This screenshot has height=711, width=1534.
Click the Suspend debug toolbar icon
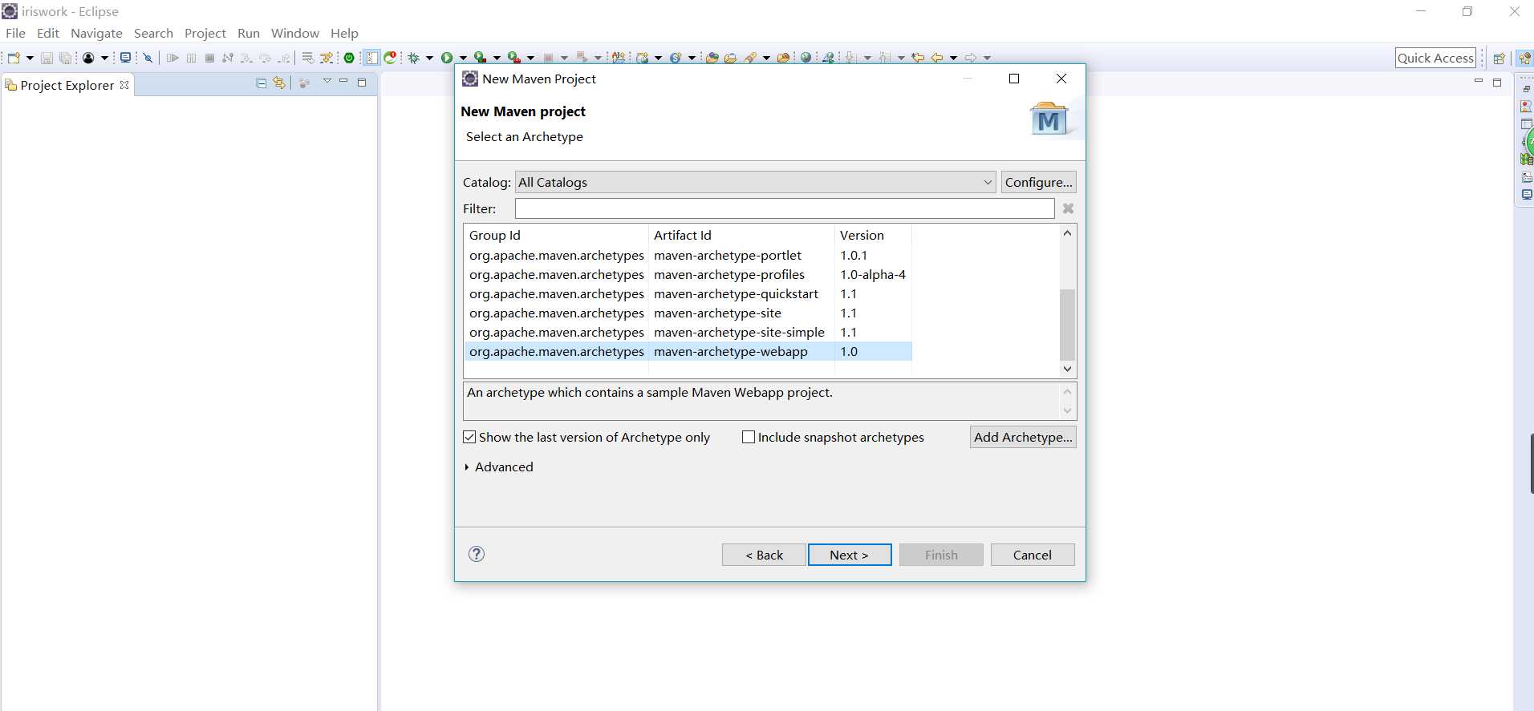191,58
